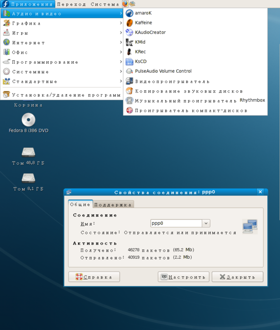Click the ppp0 name text field
Viewport: 280px width, 330px height.
click(176, 223)
